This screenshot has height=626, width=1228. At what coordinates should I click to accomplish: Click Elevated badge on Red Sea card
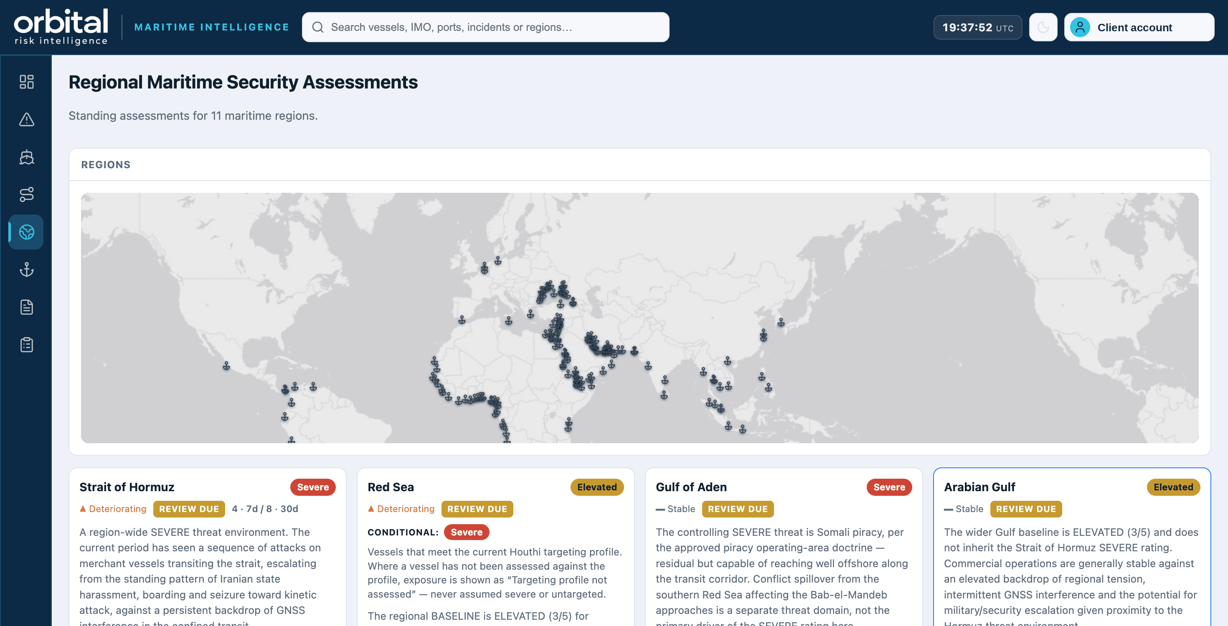coord(597,487)
